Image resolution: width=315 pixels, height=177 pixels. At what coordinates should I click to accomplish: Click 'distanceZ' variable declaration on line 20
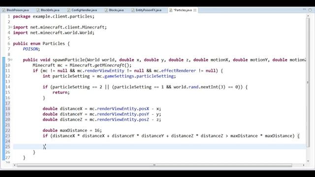(x=71, y=119)
